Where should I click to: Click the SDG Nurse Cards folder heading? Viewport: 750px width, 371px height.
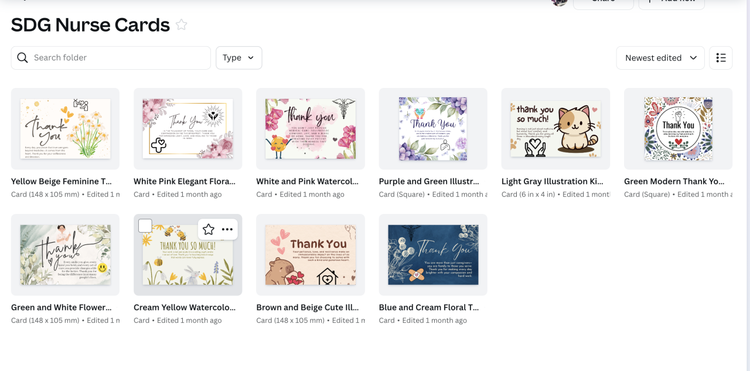point(90,25)
